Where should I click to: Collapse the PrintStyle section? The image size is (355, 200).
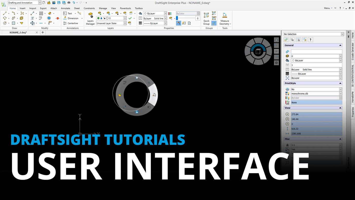340,83
